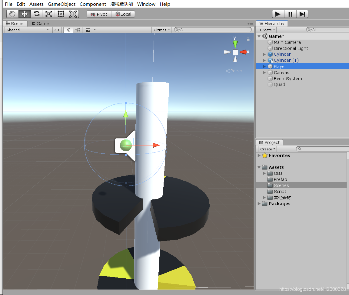Click the center cube of orientation gizmo

tap(235, 53)
